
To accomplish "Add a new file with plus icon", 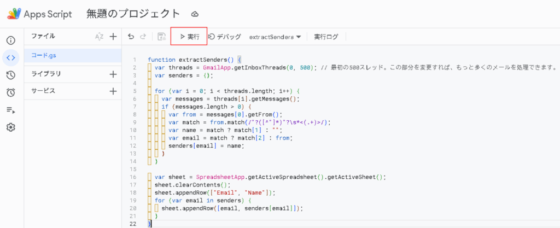I will (113, 36).
